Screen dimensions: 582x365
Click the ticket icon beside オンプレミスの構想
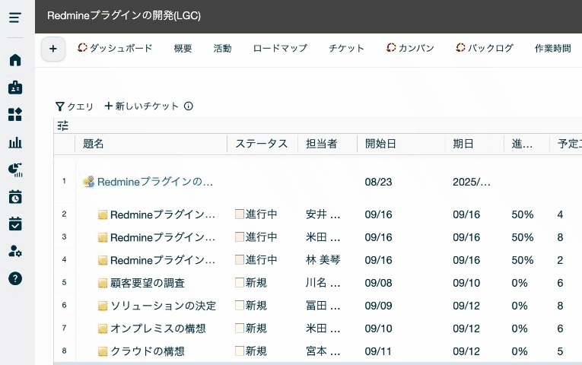(x=103, y=328)
